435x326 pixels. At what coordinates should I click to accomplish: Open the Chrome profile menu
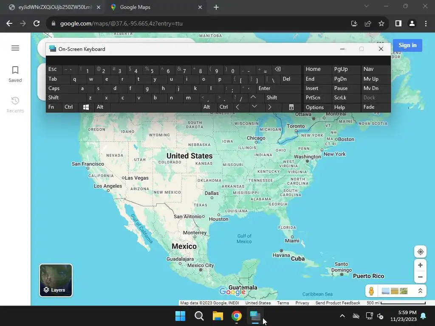click(412, 24)
